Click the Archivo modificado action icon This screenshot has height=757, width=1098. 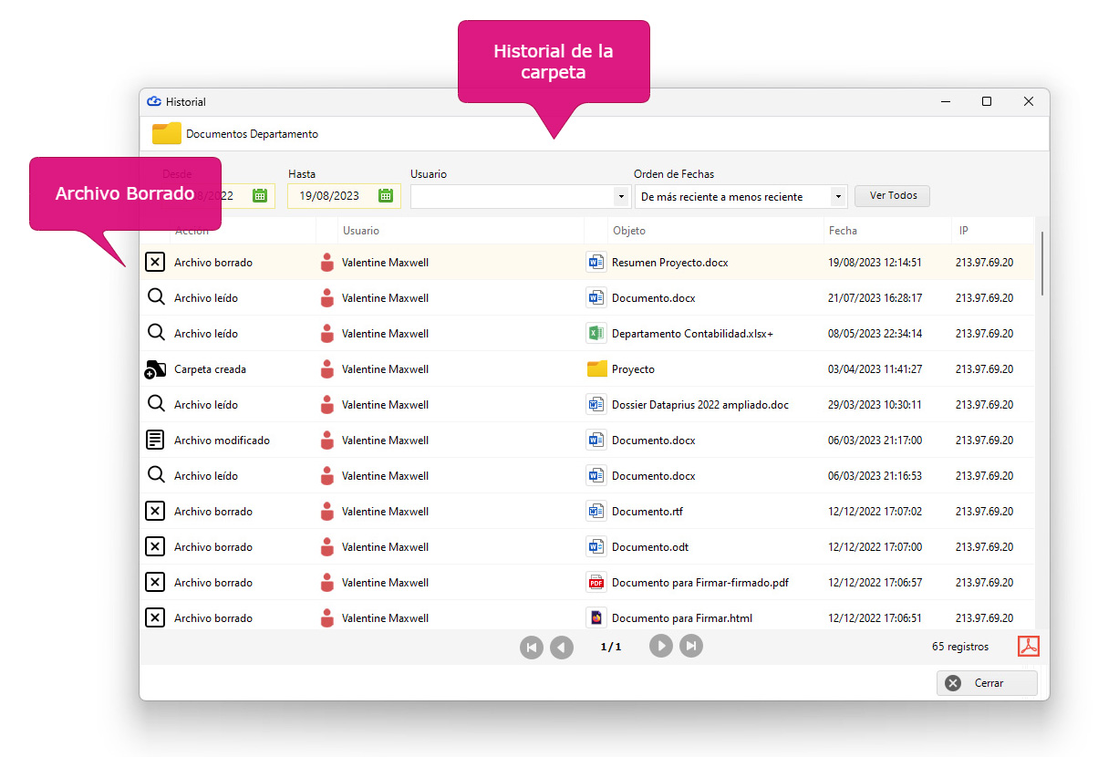(155, 441)
